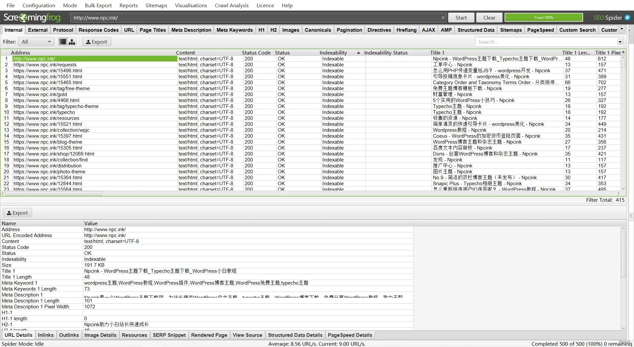Switch to the Canonicals tab
Screen dimensions: 634x347
point(318,30)
